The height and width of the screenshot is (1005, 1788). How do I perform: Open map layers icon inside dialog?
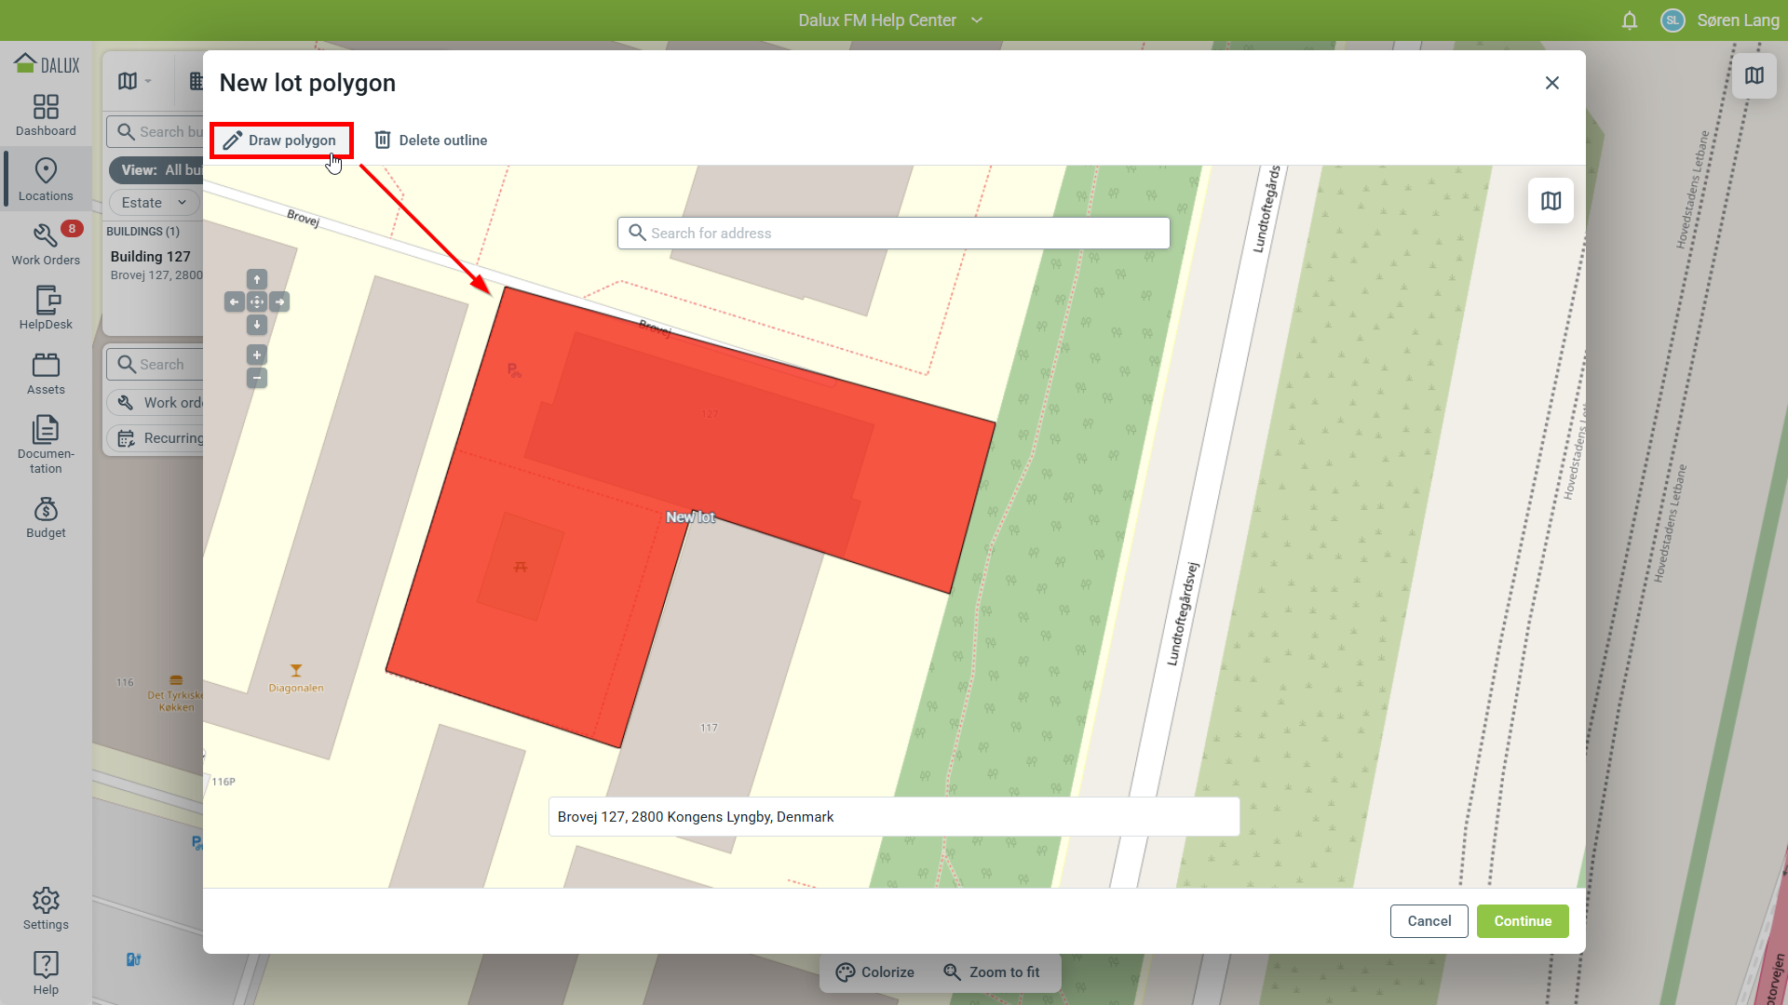(1551, 201)
